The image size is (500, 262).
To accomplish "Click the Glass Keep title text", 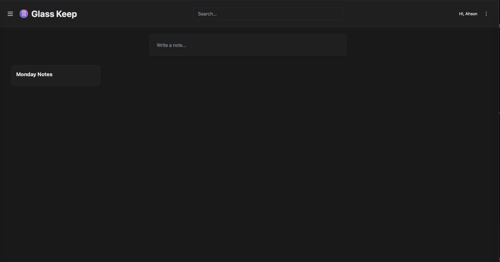I will (54, 14).
